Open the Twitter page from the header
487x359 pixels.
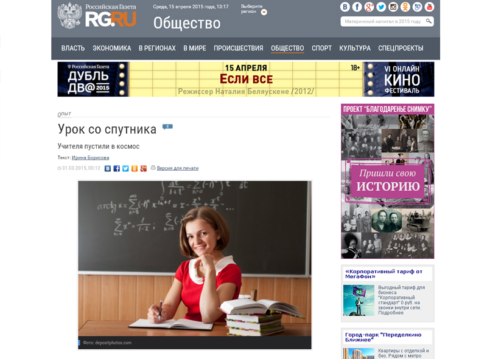coord(381,7)
